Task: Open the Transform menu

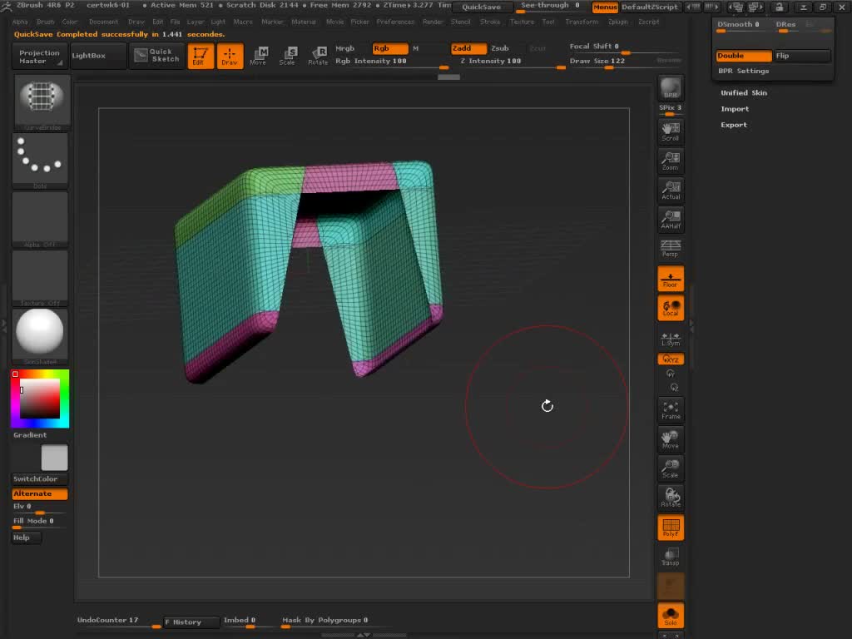Action: tap(582, 22)
